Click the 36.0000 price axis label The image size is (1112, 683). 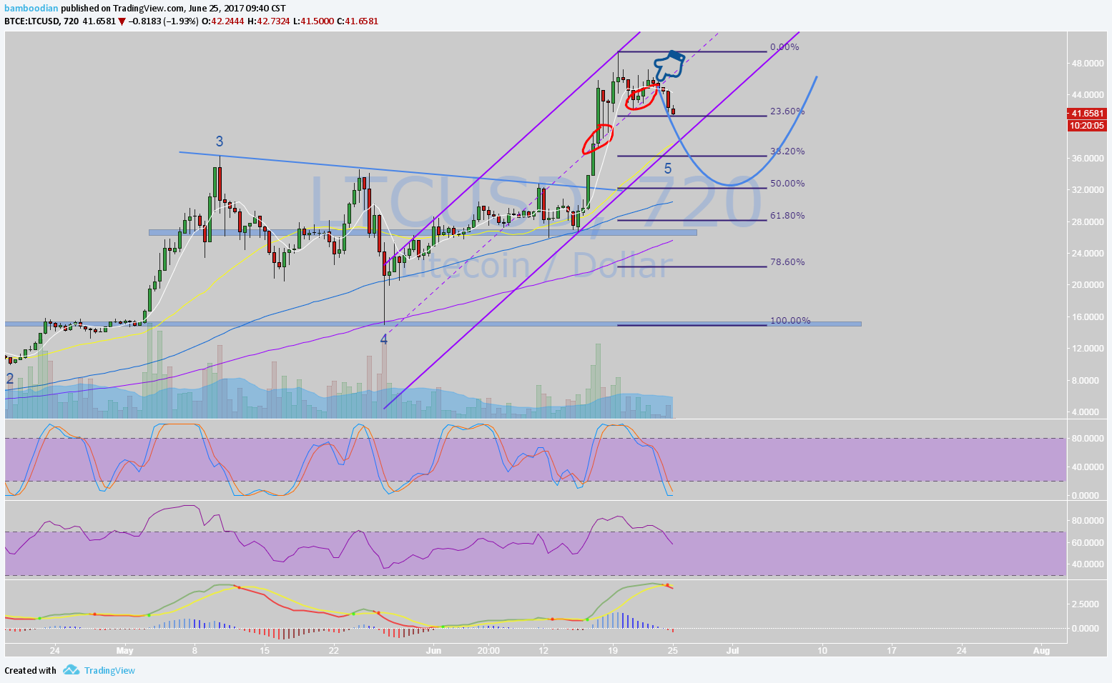pyautogui.click(x=1087, y=159)
